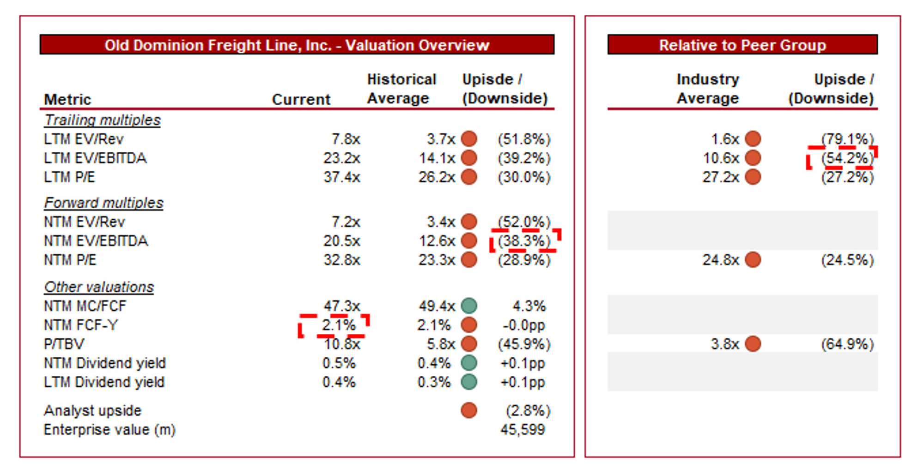Select the LTM EV/Rev row label
Viewport: 924px width, 475px height.
(84, 139)
